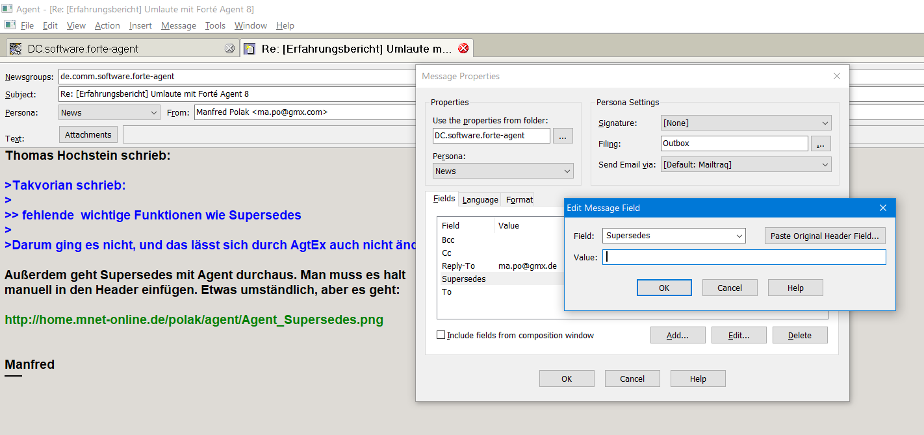
Task: Click Paste Original Header Field button
Action: [x=825, y=236]
